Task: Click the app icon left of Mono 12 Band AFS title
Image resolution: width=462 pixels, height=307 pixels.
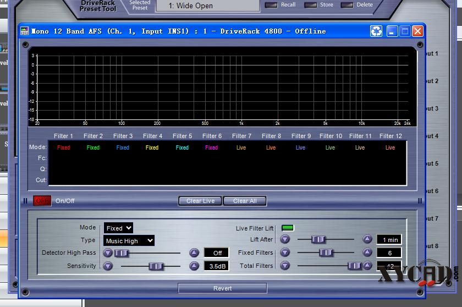Action: click(x=24, y=31)
